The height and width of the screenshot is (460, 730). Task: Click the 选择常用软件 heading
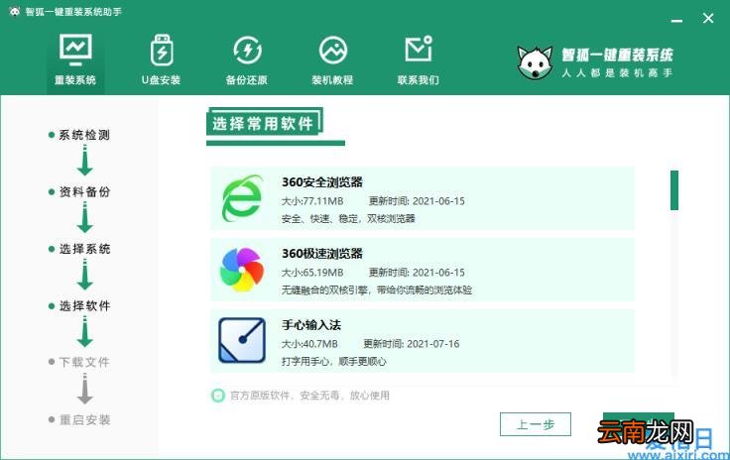tap(263, 124)
